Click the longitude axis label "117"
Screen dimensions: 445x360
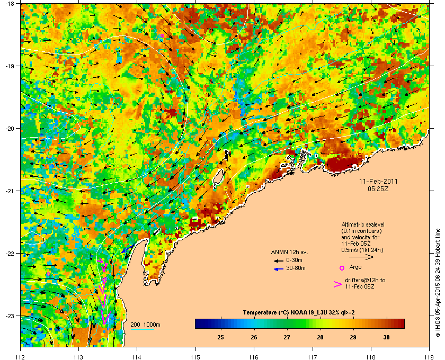tap(313, 357)
